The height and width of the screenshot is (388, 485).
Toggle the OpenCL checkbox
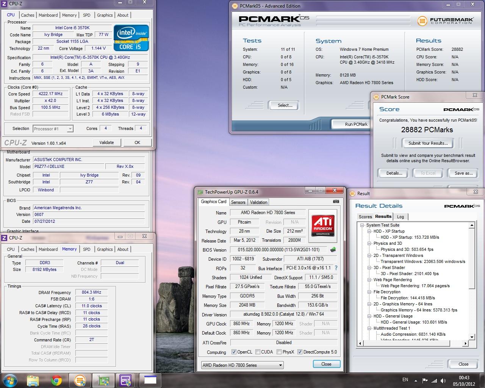click(234, 352)
